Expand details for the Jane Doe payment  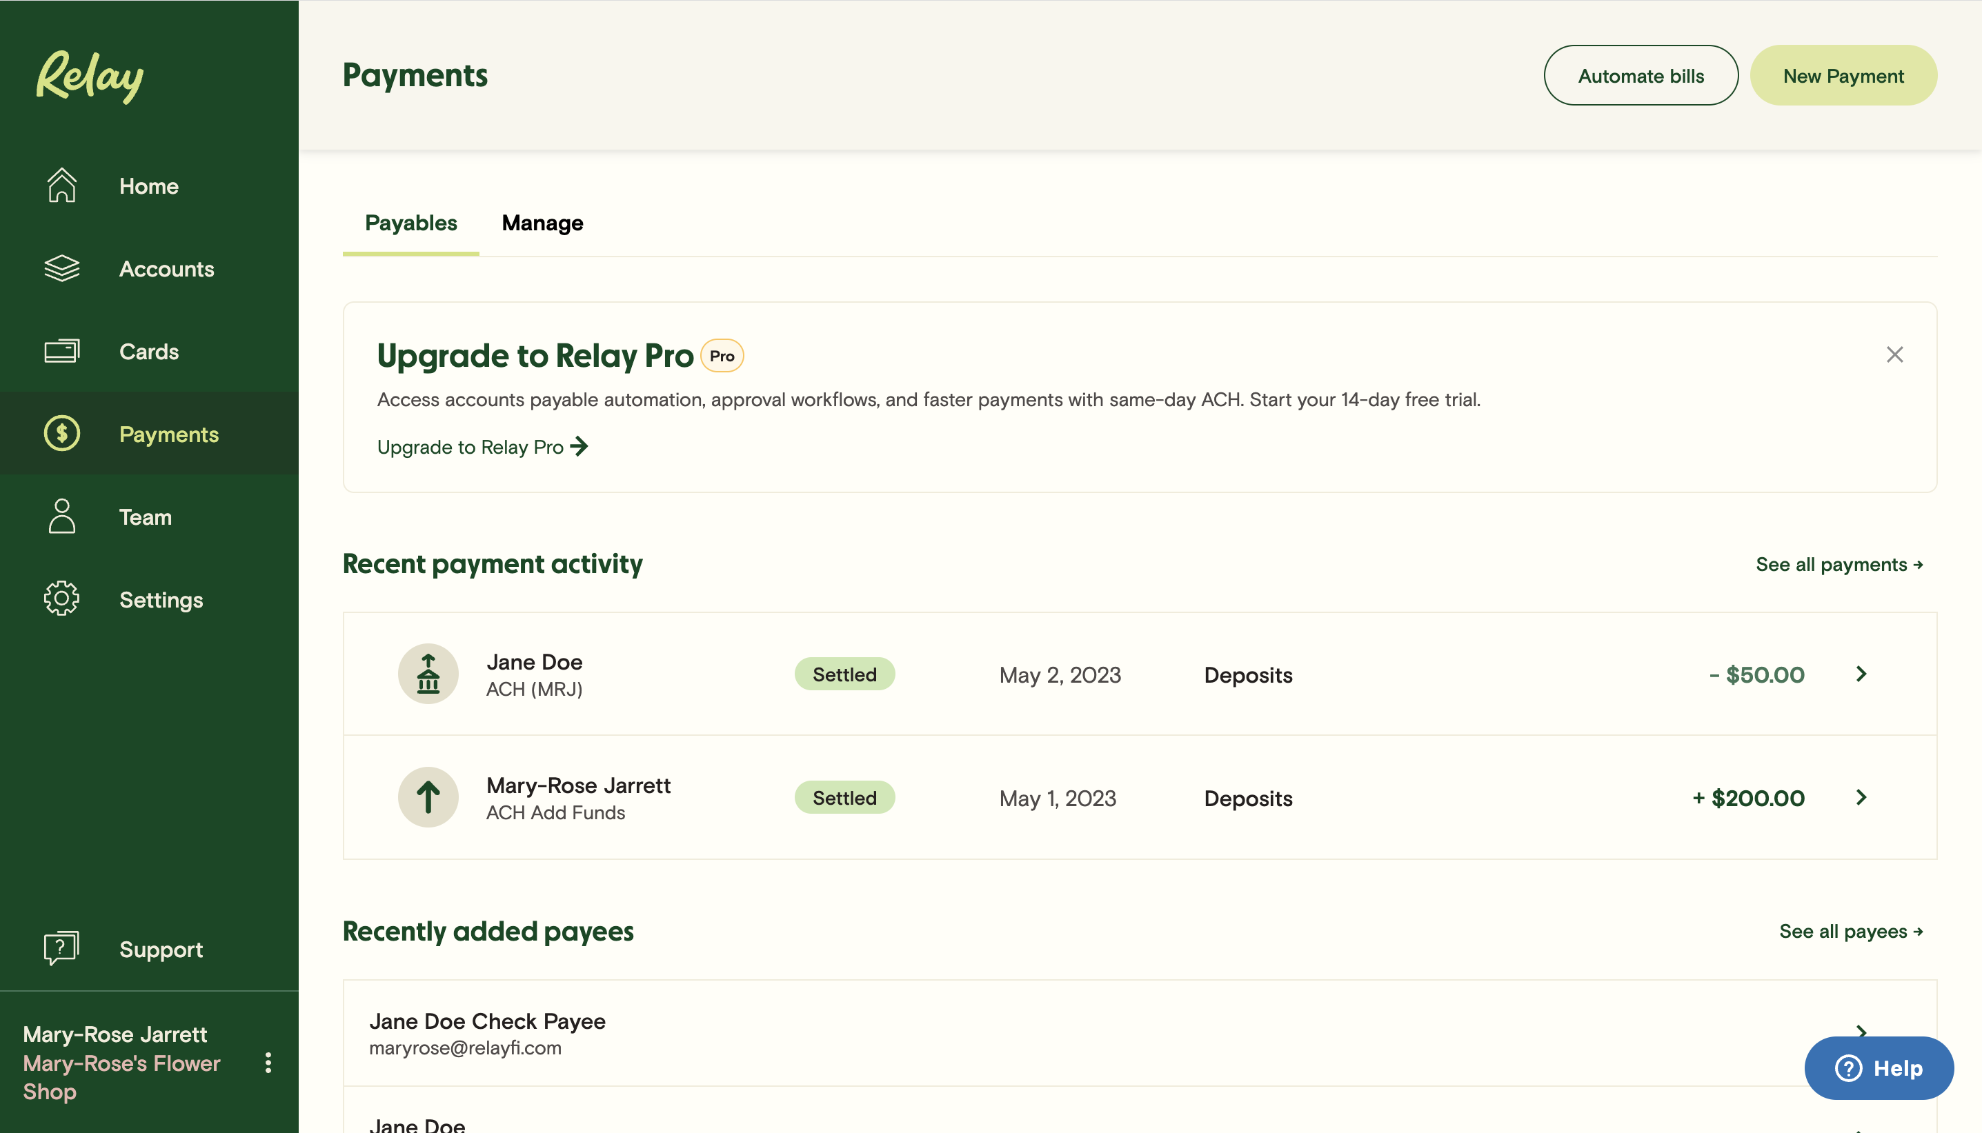coord(1862,674)
